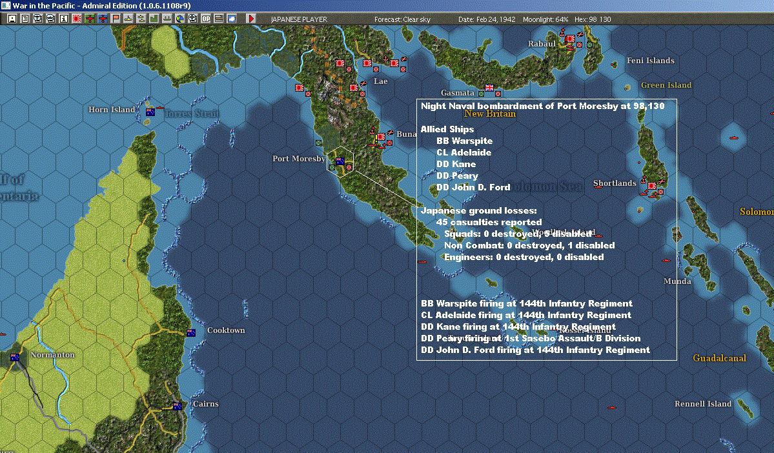
Task: Select the Japanese base flag at Shortlands
Action: point(651,186)
